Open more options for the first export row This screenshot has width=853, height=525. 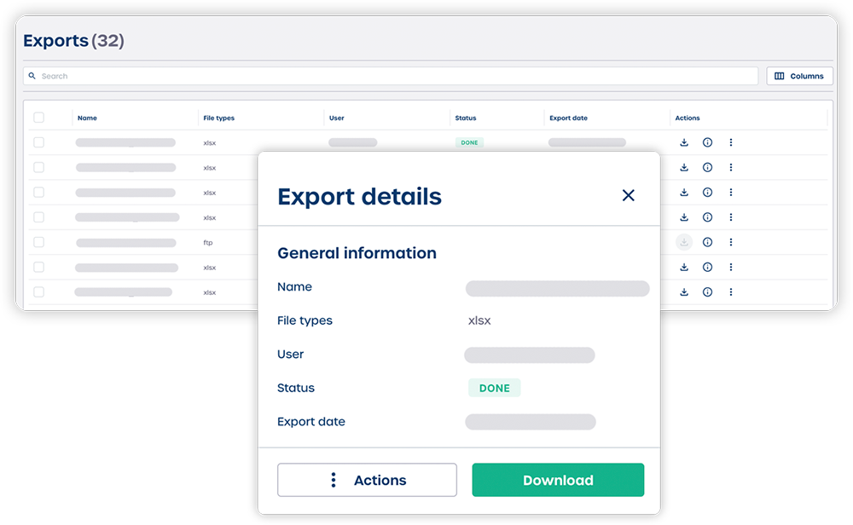point(731,142)
